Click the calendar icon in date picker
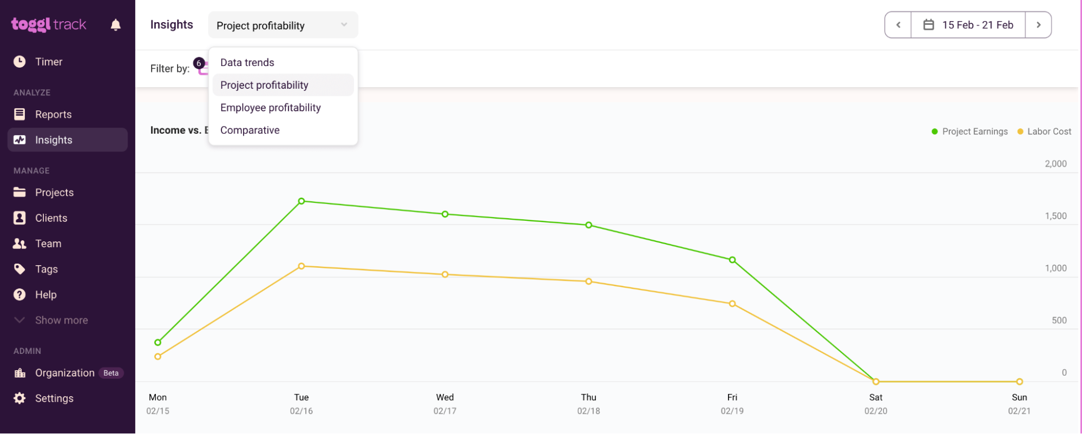This screenshot has width=1082, height=434. pos(928,24)
